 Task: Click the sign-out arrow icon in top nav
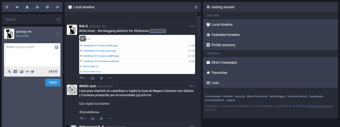pyautogui.click(x=57, y=7)
